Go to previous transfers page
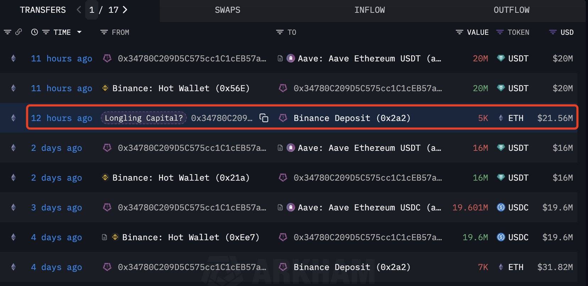The image size is (588, 286). pos(79,10)
